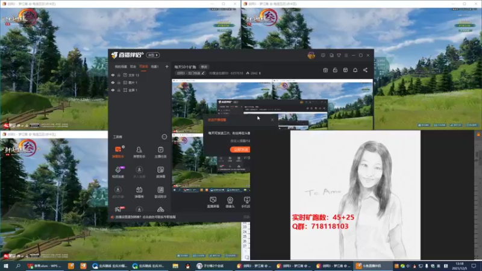The width and height of the screenshot is (482, 271).
Task: Open the bottom-row tool with red badge
Action: point(118,210)
